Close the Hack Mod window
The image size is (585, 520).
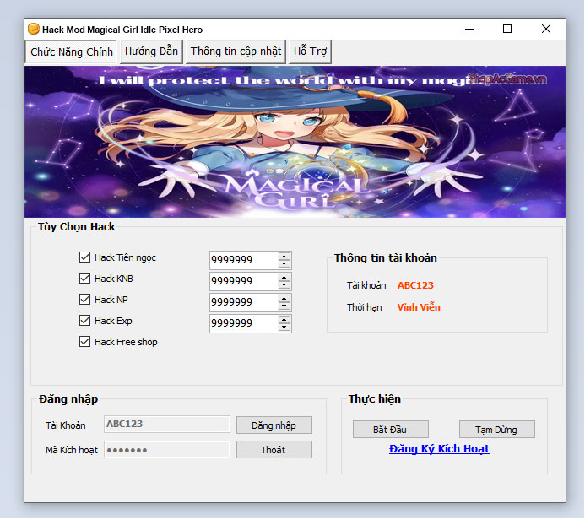[x=546, y=29]
